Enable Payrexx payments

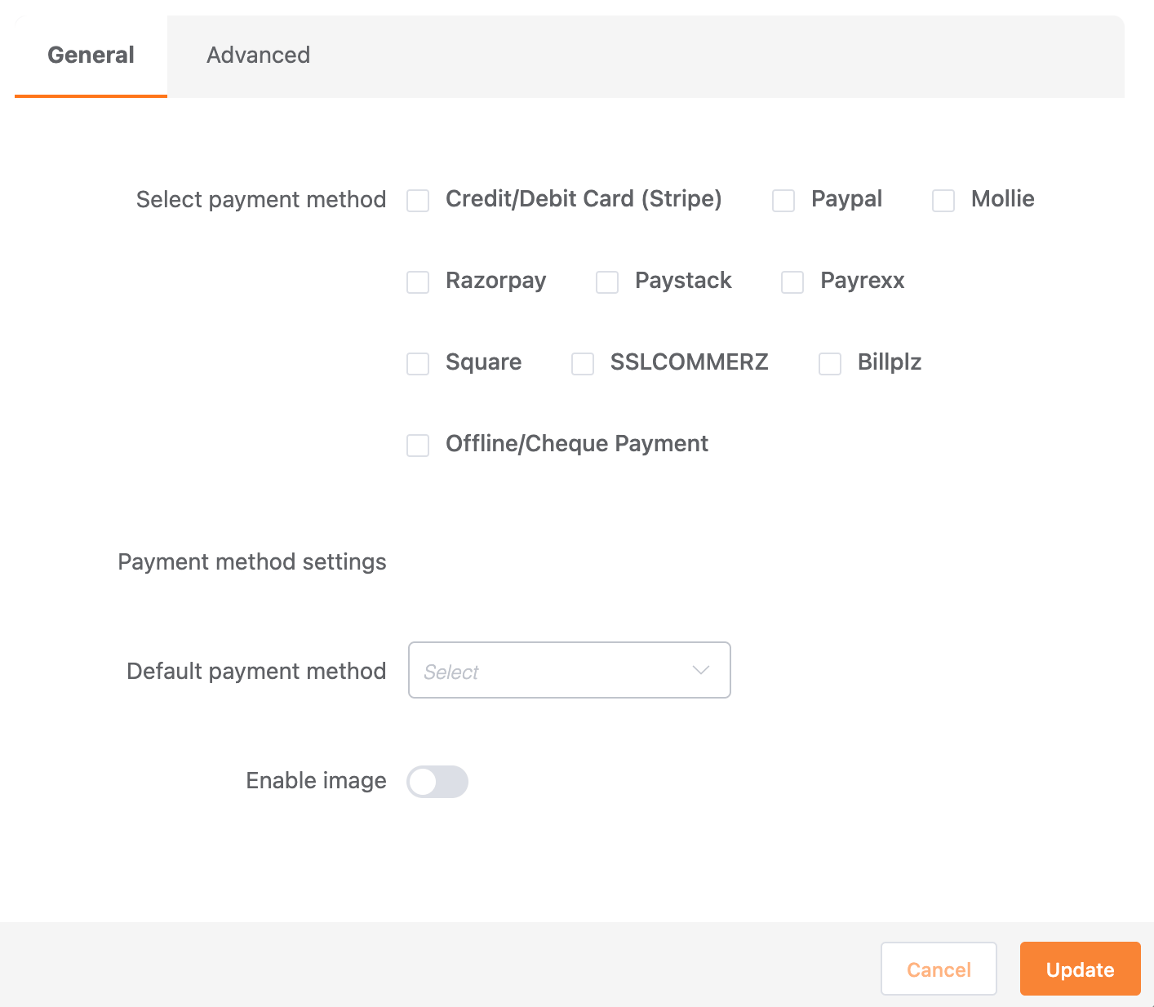click(792, 282)
